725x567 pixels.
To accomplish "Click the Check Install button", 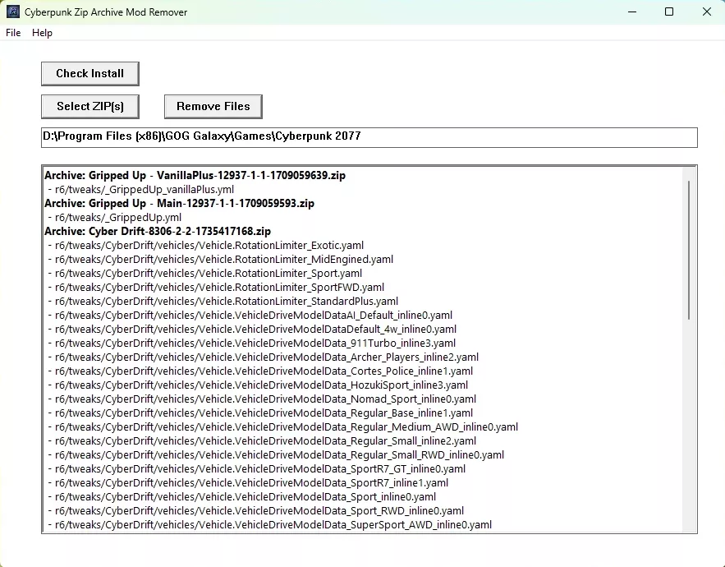I will click(x=90, y=74).
